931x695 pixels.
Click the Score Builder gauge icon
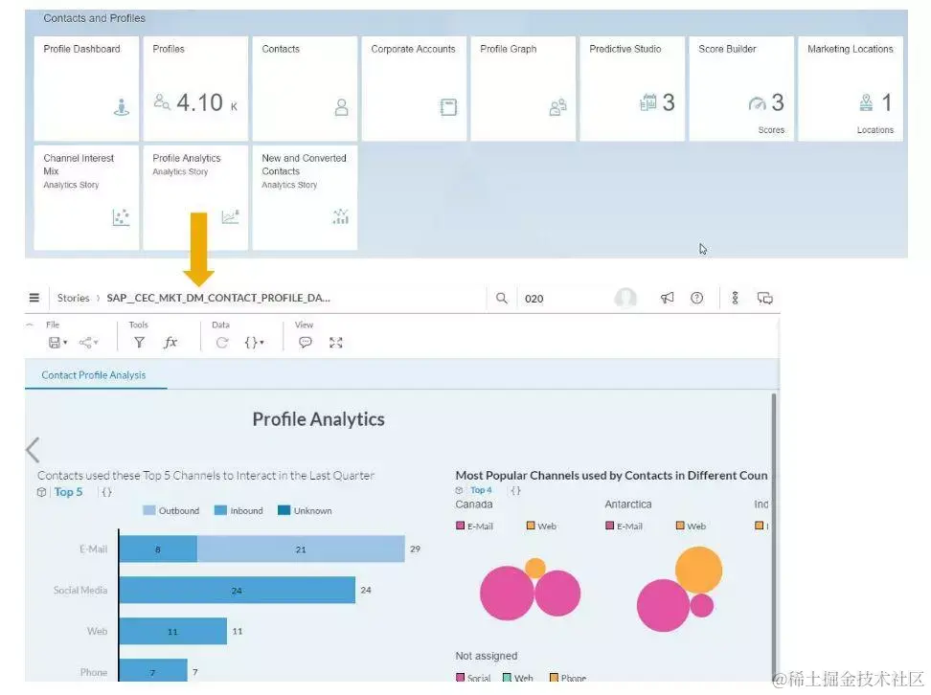(x=757, y=103)
